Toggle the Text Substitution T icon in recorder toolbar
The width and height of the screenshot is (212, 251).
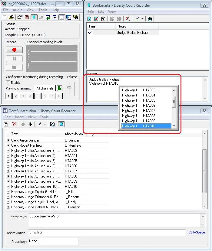(62, 17)
